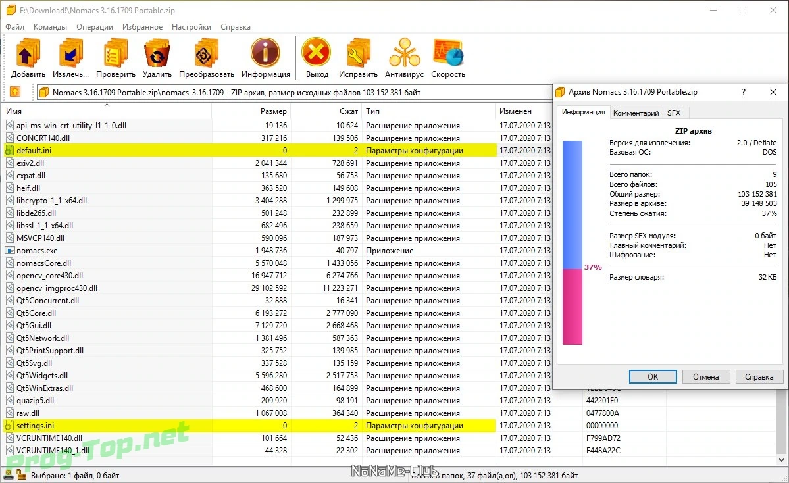
Task: Select the opencv_core430.dll file
Action: [49, 276]
